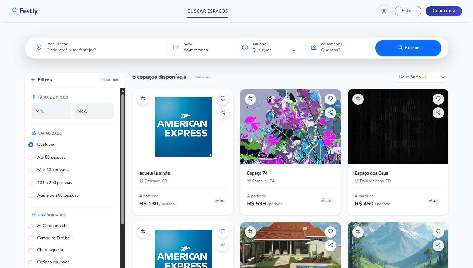Favorite the Espaço dos Céus listing
The image size is (473, 268).
pos(438,99)
